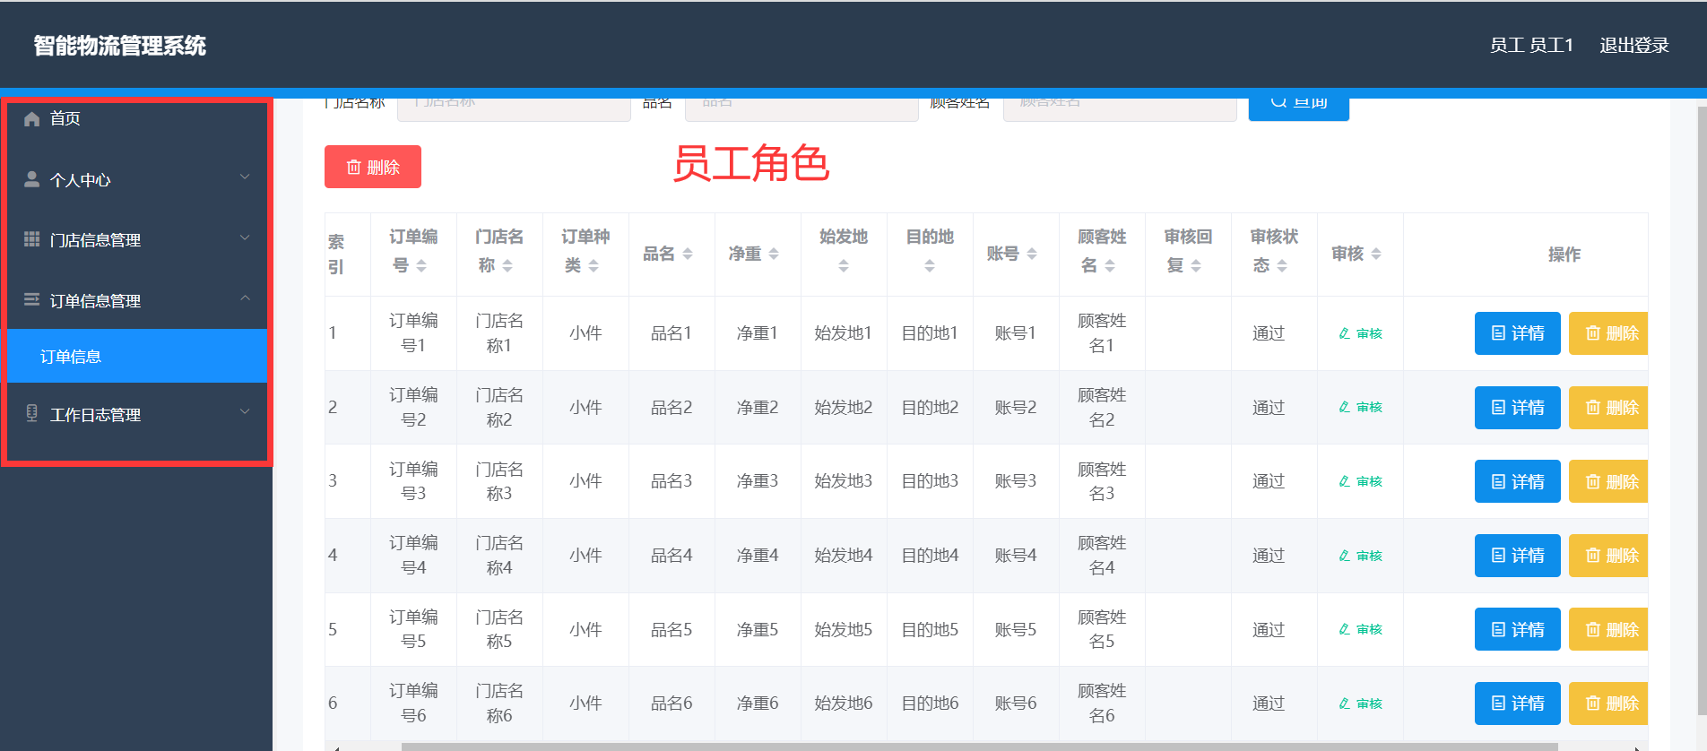Click the log icon beside 工作日志管理

[x=31, y=413]
